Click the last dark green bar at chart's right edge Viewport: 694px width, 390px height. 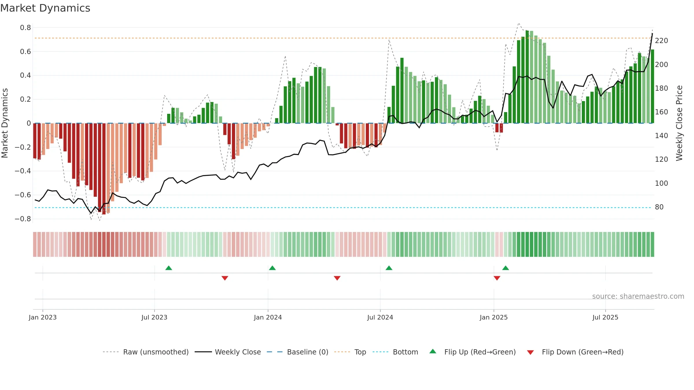point(652,86)
